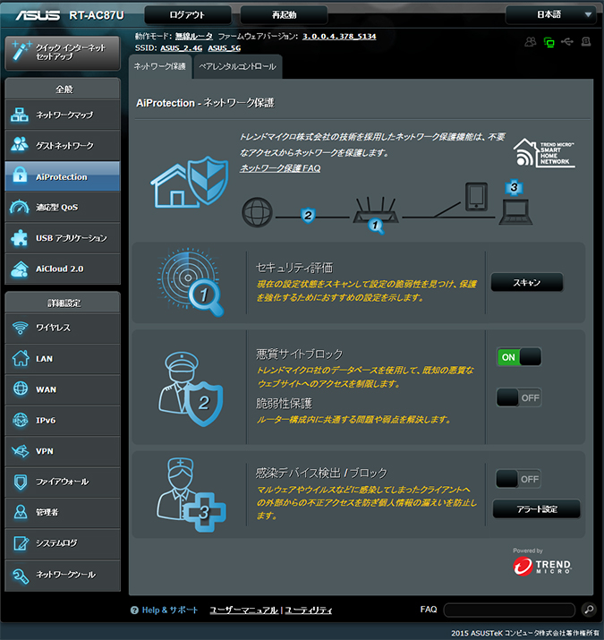Click the ASUS_5G SSID link
The width and height of the screenshot is (604, 640).
(224, 48)
